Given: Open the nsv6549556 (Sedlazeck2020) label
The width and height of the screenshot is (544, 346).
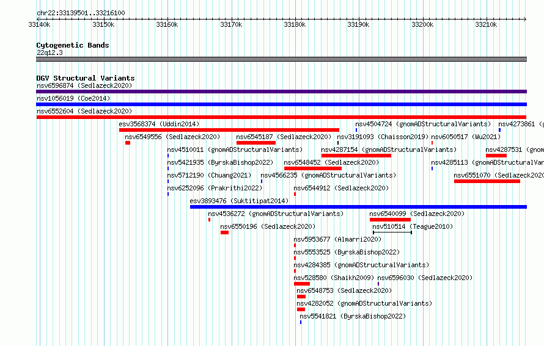Looking at the screenshot, I should pyautogui.click(x=172, y=137).
